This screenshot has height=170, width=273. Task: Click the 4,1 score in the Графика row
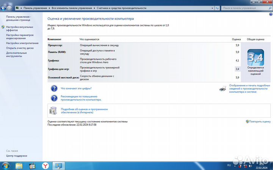(x=237, y=60)
